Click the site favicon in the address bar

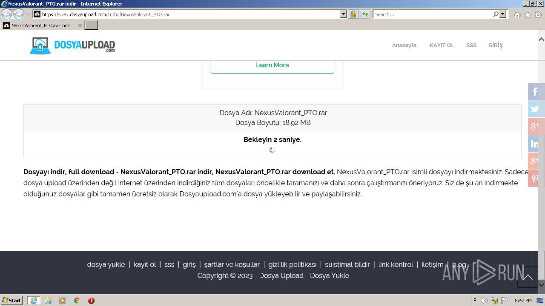[x=37, y=14]
